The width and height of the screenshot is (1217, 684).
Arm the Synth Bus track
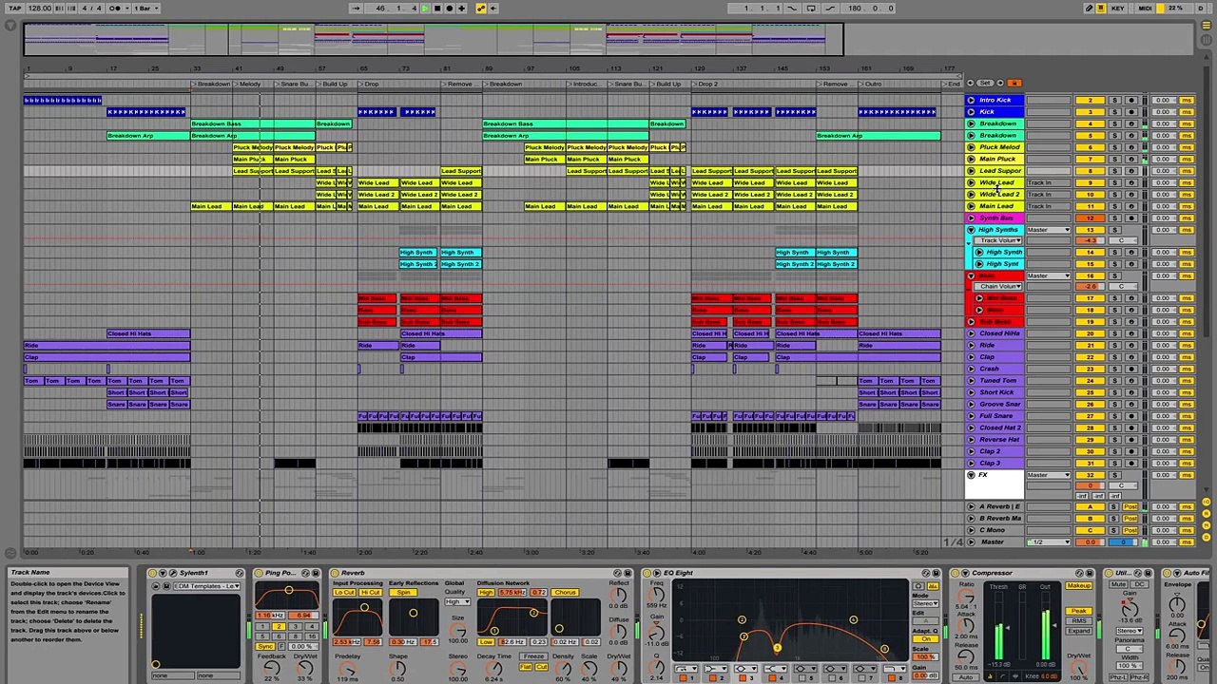point(1131,218)
